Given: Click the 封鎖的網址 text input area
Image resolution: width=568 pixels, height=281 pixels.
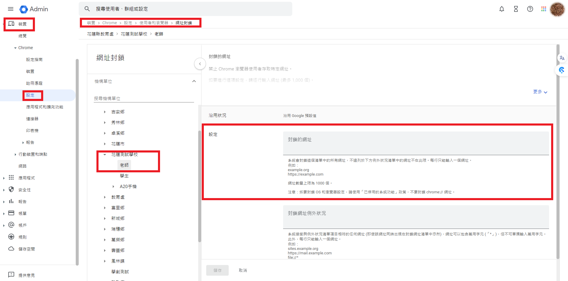Looking at the screenshot, I should [416, 143].
